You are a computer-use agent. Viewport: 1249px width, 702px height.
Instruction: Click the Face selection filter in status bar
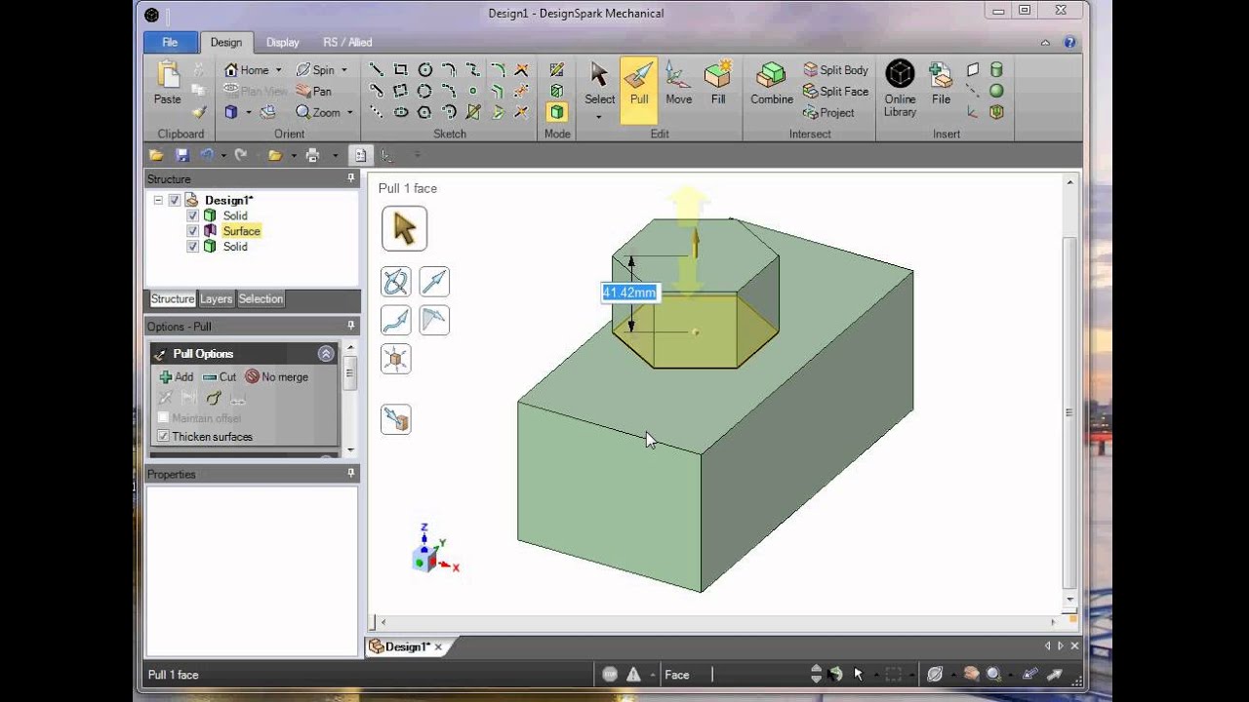677,674
